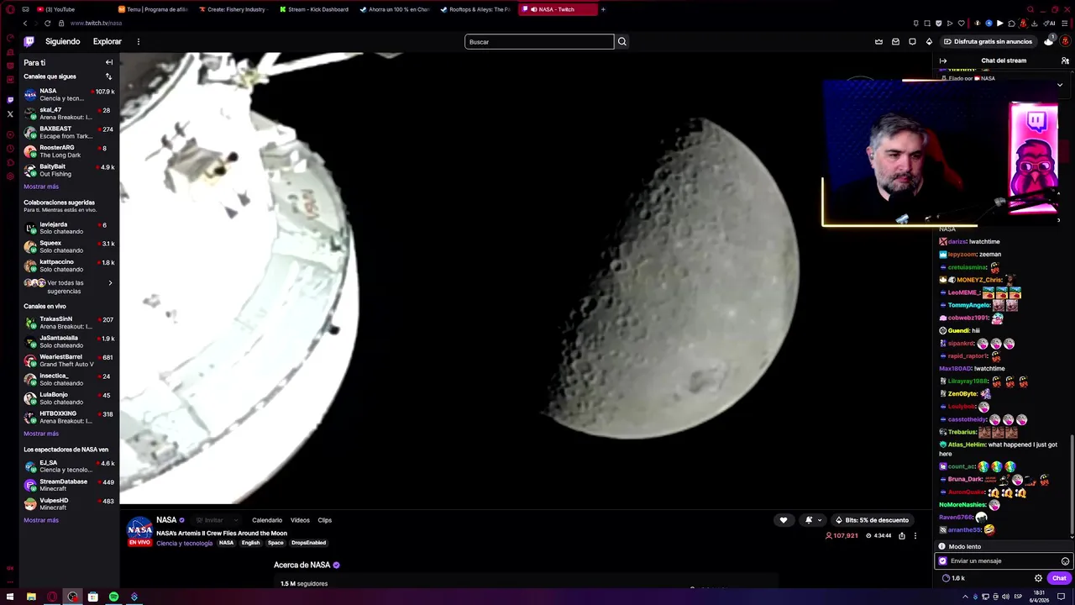Open Ciencia y tecnología category link
The height and width of the screenshot is (605, 1075).
point(184,543)
